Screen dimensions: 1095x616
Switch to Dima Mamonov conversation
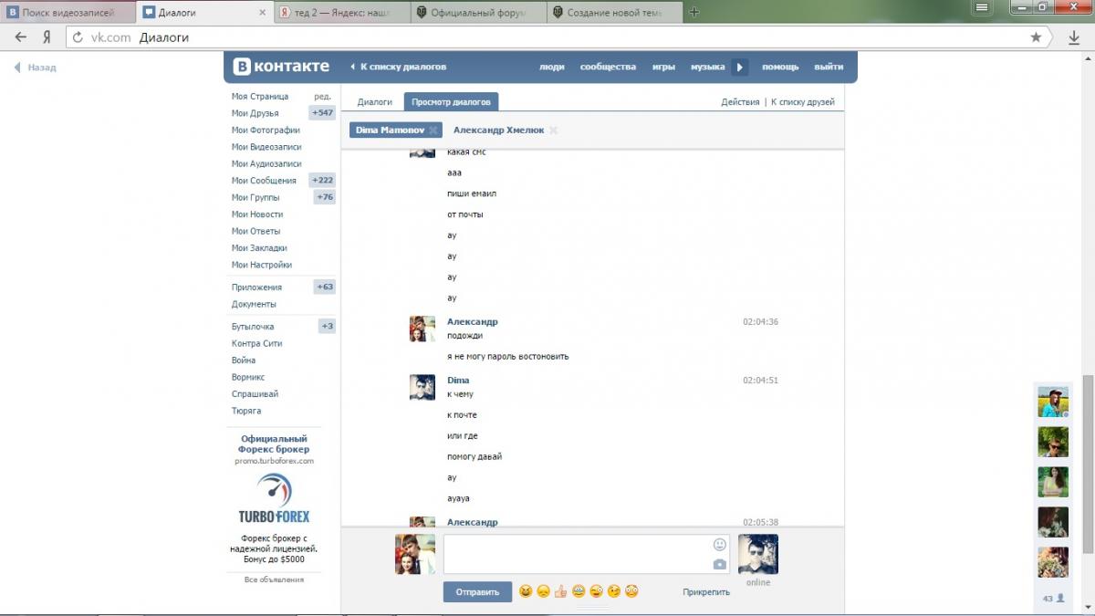pyautogui.click(x=390, y=131)
